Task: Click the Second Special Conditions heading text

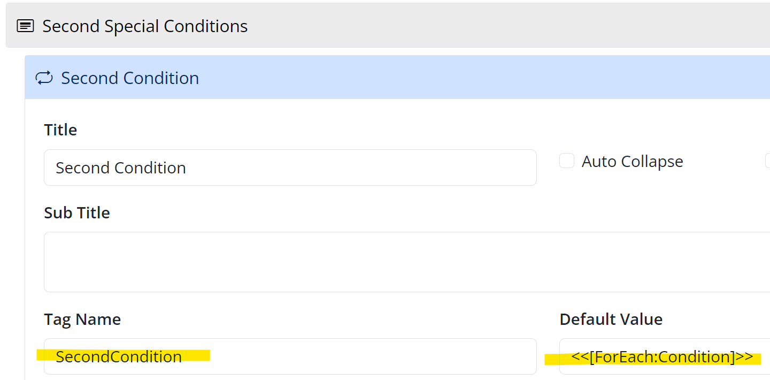Action: (145, 26)
